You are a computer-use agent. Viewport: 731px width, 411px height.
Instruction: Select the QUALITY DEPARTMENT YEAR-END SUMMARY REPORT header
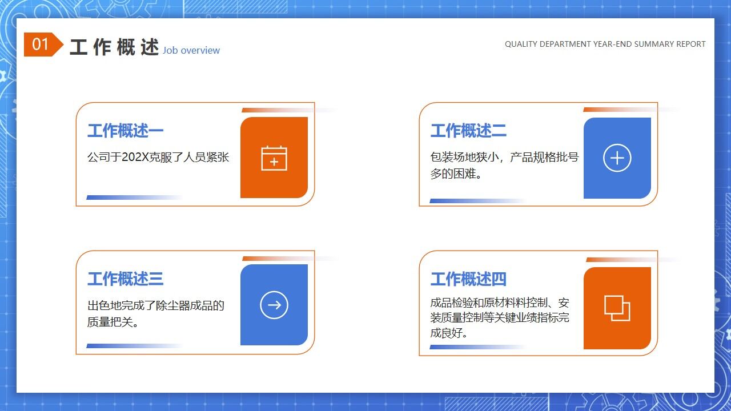[x=604, y=44]
